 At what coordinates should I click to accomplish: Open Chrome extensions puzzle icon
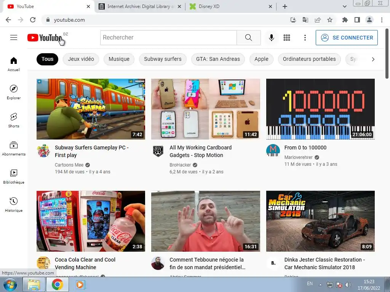[345, 20]
